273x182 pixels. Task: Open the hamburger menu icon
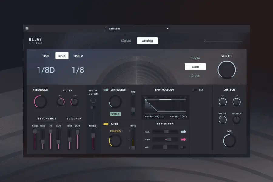pos(27,29)
